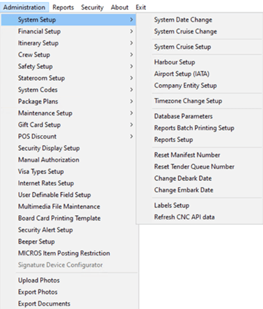Open System Cruise Setup
The image size is (263, 309).
200,47
